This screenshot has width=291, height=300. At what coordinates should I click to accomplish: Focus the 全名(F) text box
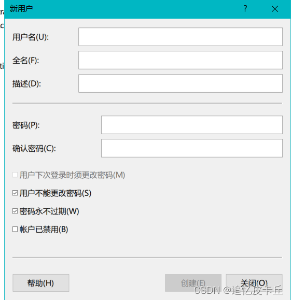point(181,60)
